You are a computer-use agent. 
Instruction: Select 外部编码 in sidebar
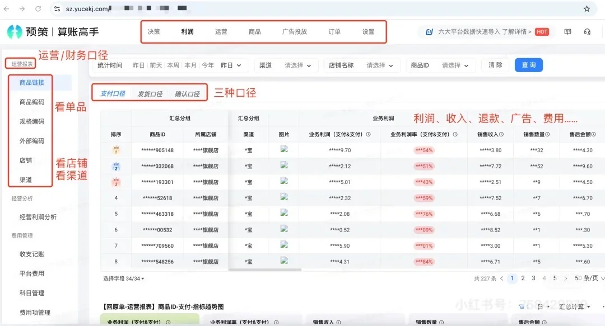click(32, 141)
